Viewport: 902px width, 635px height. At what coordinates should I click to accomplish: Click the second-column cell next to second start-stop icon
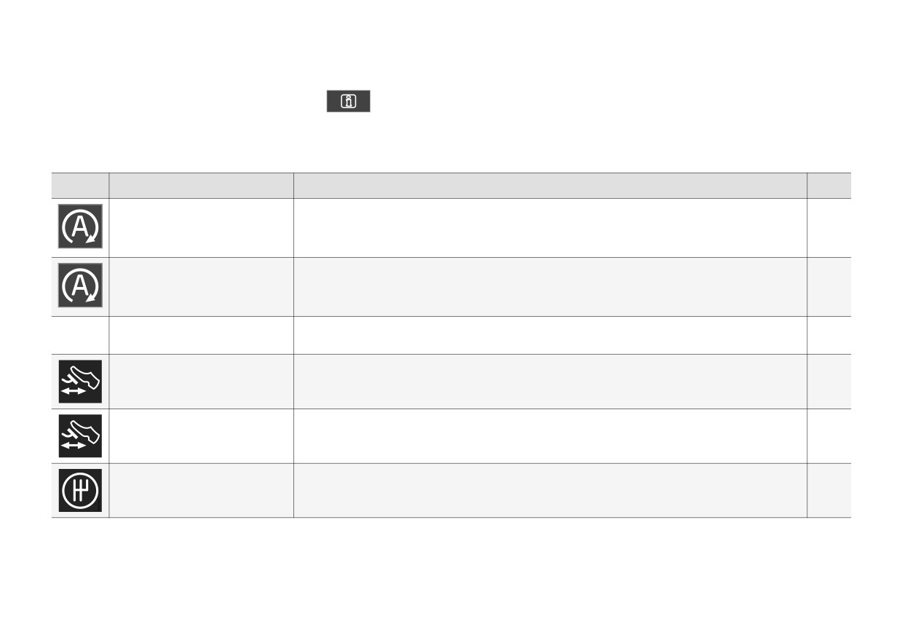click(x=202, y=287)
